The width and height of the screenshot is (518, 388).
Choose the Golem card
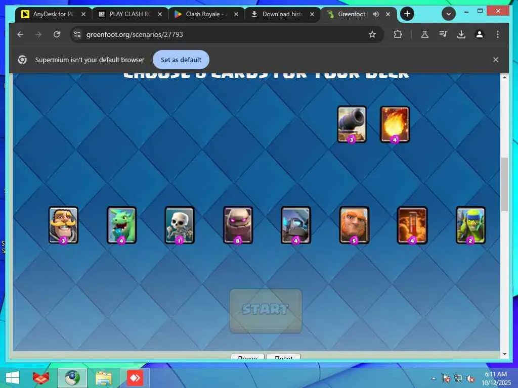click(238, 225)
